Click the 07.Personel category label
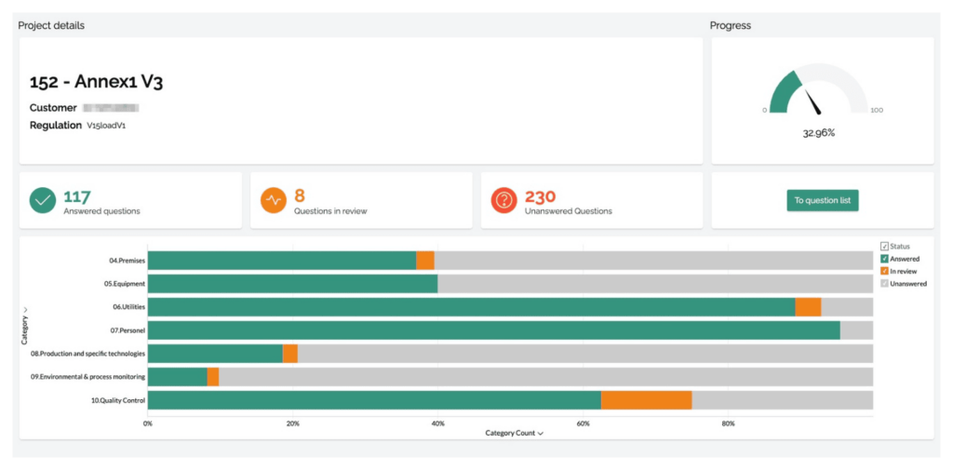 coord(128,330)
